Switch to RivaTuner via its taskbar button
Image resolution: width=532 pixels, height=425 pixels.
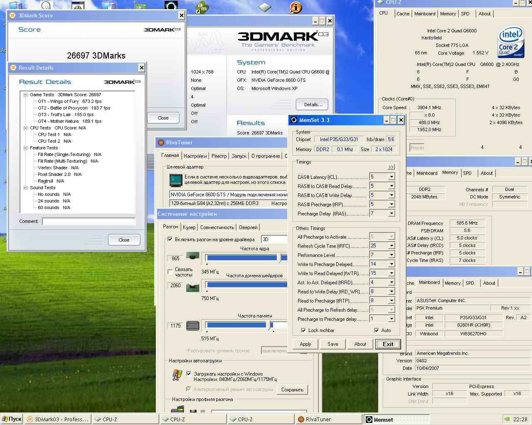[x=328, y=419]
